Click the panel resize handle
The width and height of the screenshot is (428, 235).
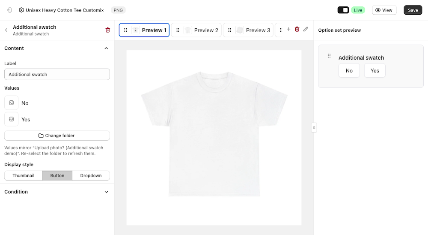(x=314, y=127)
